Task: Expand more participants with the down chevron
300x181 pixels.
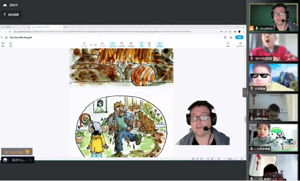Action: tap(274, 176)
